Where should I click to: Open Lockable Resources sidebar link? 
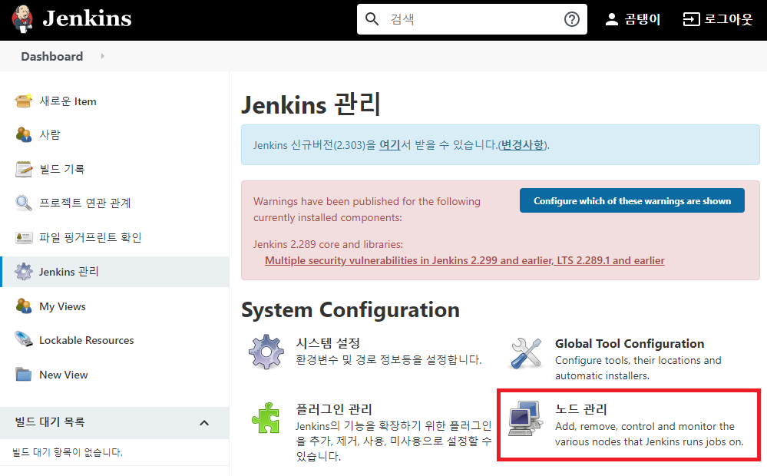pos(87,340)
